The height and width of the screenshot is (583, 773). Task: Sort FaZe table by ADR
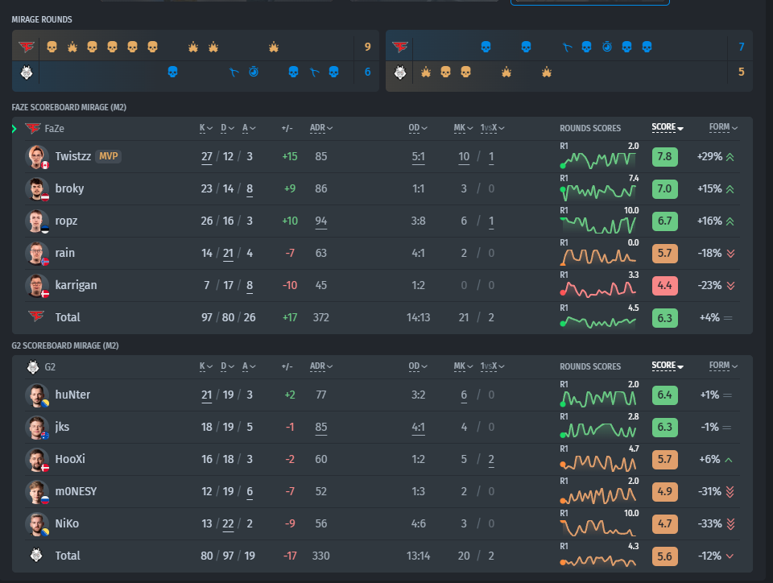[x=321, y=128]
